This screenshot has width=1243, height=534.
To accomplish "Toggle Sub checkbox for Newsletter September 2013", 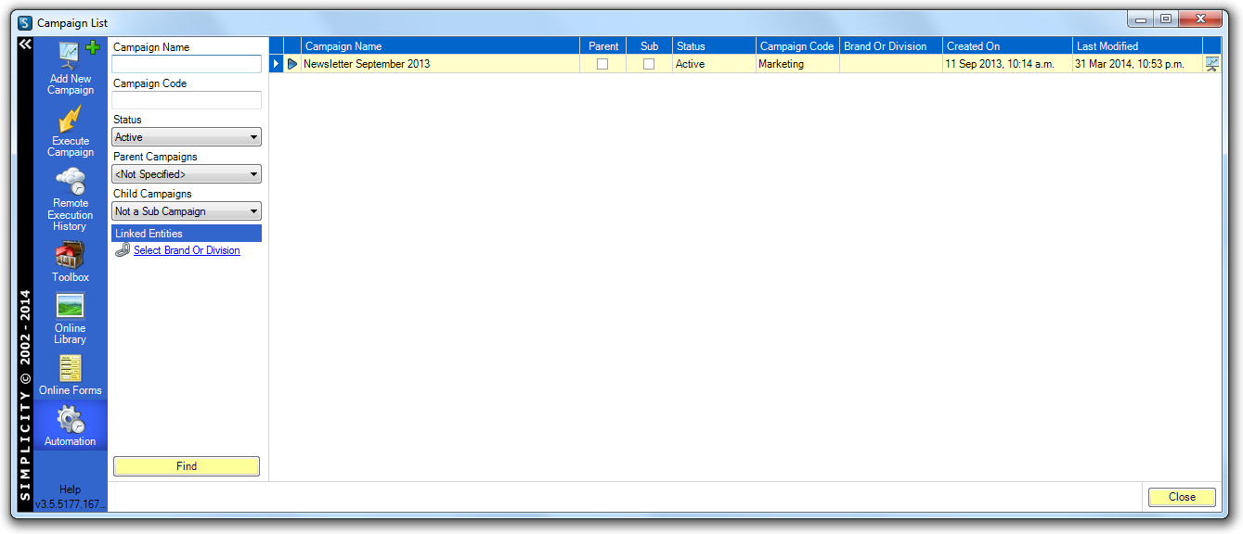I will (x=649, y=64).
